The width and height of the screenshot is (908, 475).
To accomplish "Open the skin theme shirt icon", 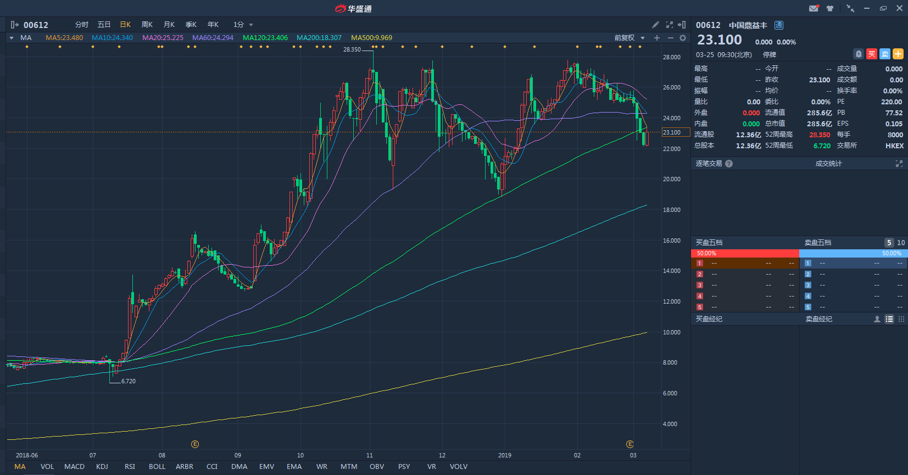I will coord(830,8).
